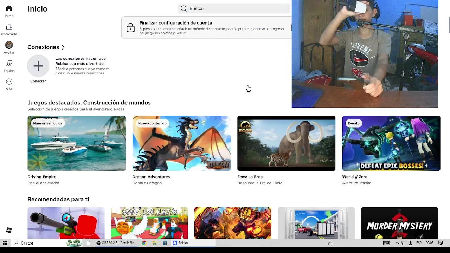The image size is (450, 253).
Task: Open File Explorer folder icon in taskbar
Action: point(154,243)
